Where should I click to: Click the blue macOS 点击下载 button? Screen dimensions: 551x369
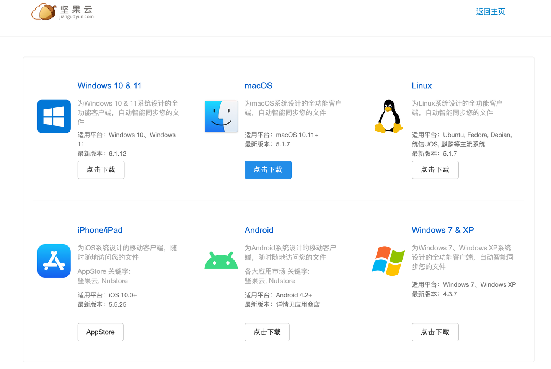(x=268, y=170)
